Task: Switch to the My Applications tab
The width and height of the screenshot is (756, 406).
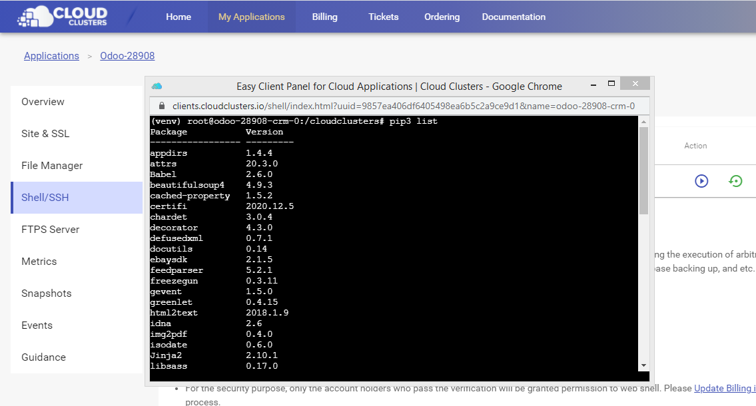Action: pyautogui.click(x=251, y=16)
